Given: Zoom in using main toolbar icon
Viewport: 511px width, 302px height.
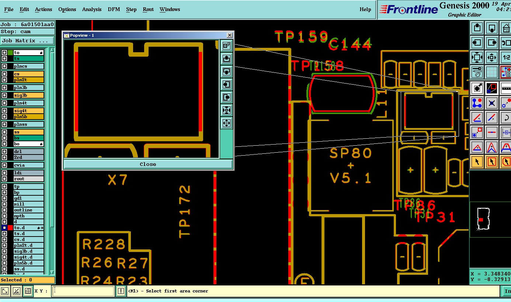Looking at the screenshot, I should pyautogui.click(x=477, y=57).
